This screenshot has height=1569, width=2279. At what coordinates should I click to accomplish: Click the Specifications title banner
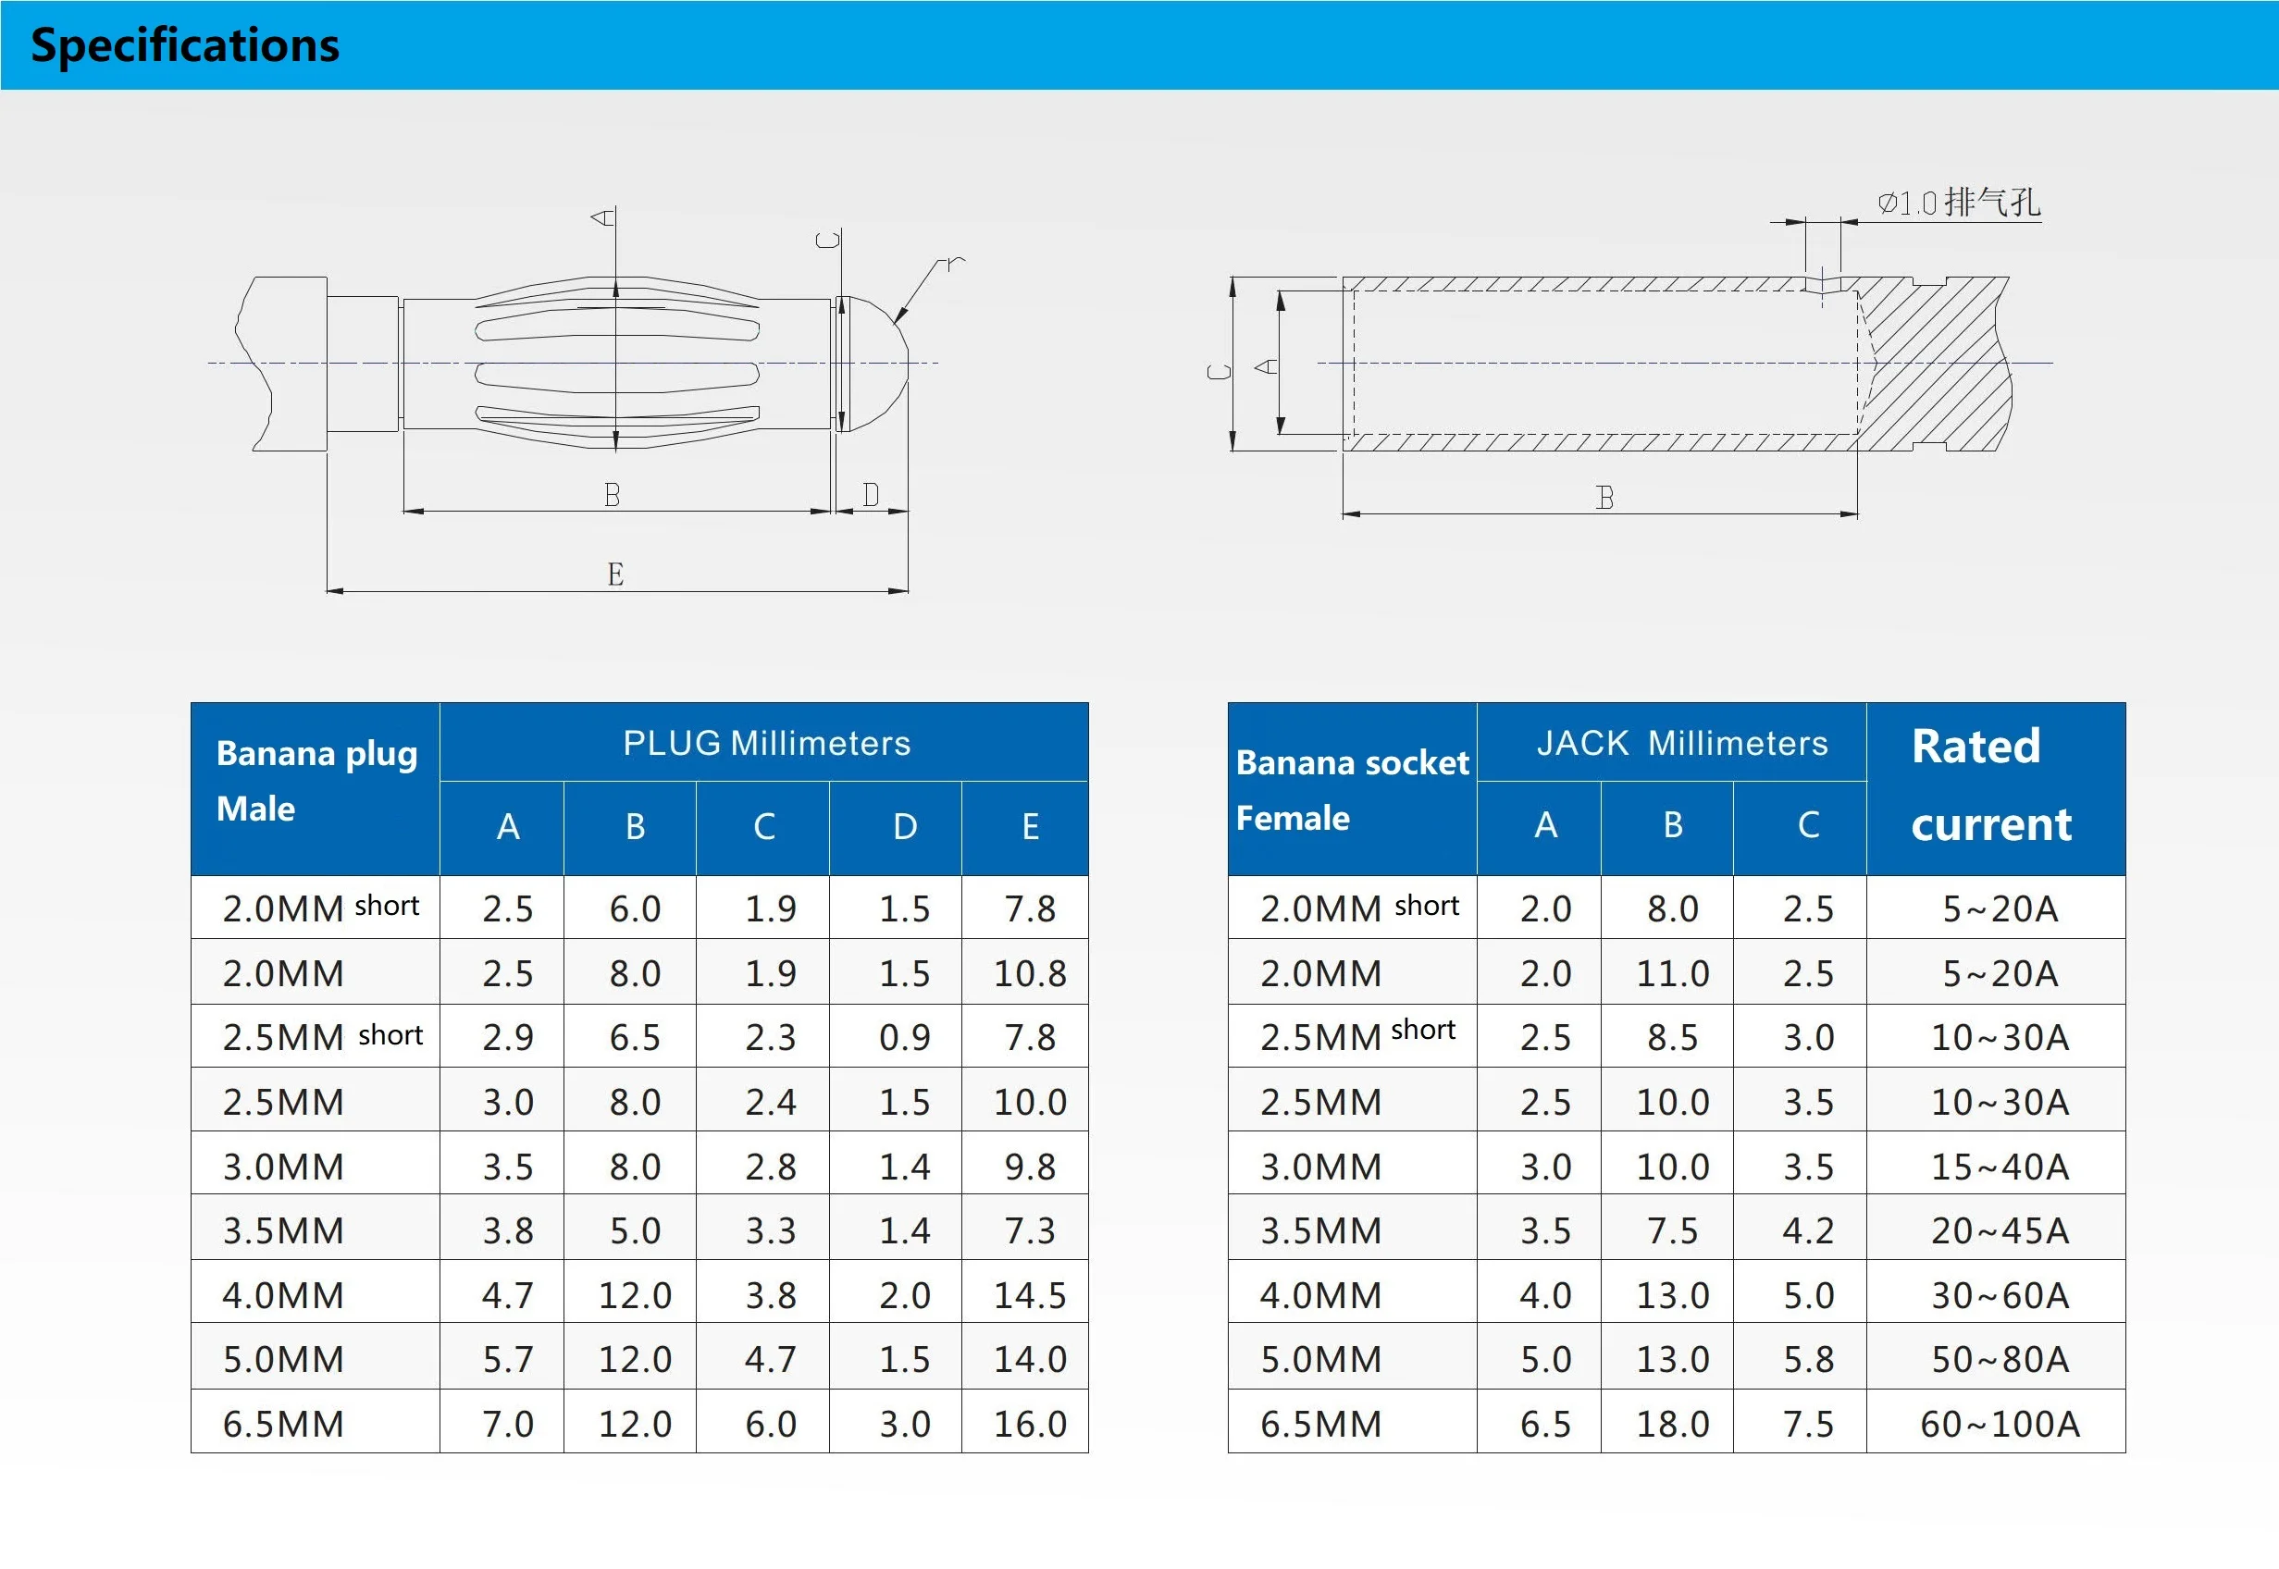click(x=185, y=43)
